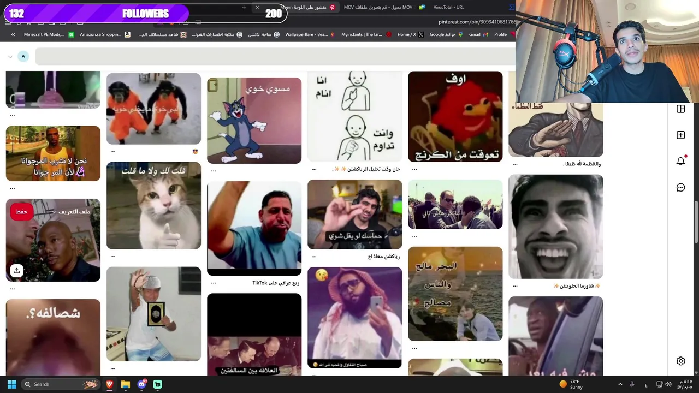Show hidden bookmarks via double-chevron
The width and height of the screenshot is (699, 393).
click(13, 34)
